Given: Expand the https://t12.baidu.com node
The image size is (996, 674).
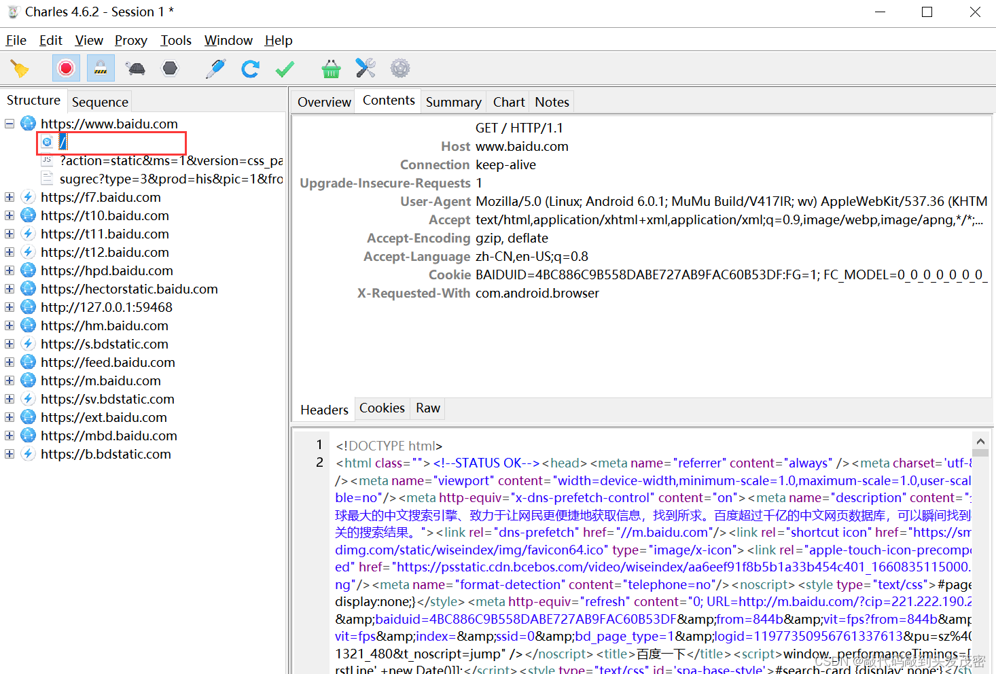Looking at the screenshot, I should tap(10, 252).
